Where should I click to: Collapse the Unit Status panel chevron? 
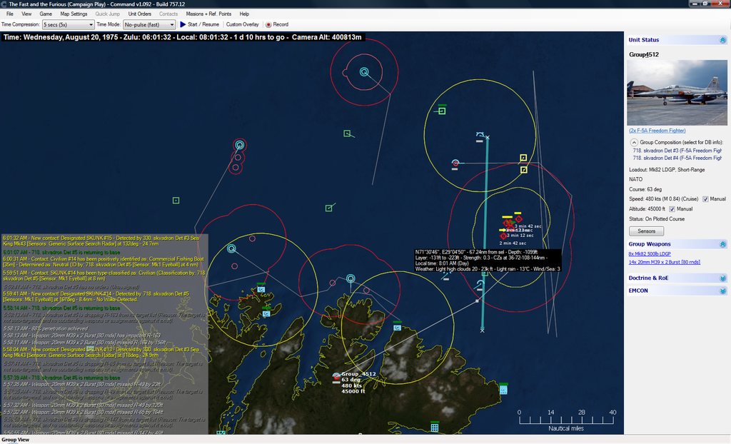tap(722, 40)
